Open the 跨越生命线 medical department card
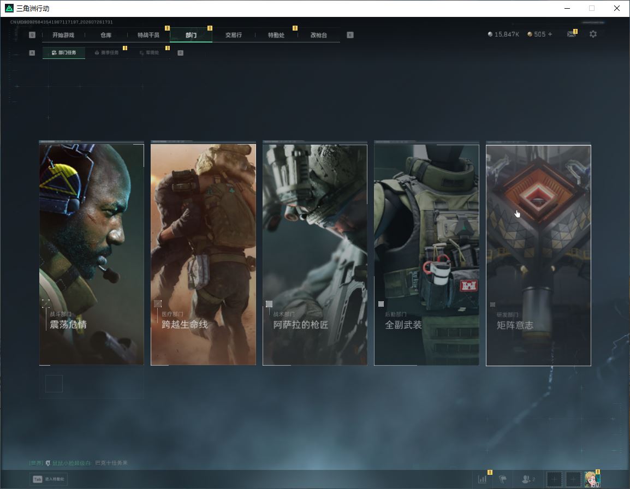 [203, 254]
